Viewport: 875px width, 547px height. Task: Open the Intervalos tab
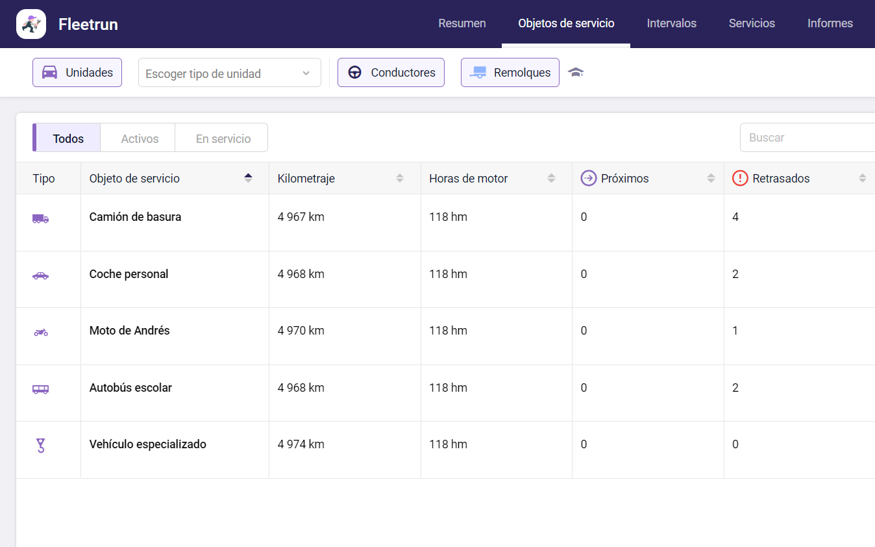pos(671,23)
